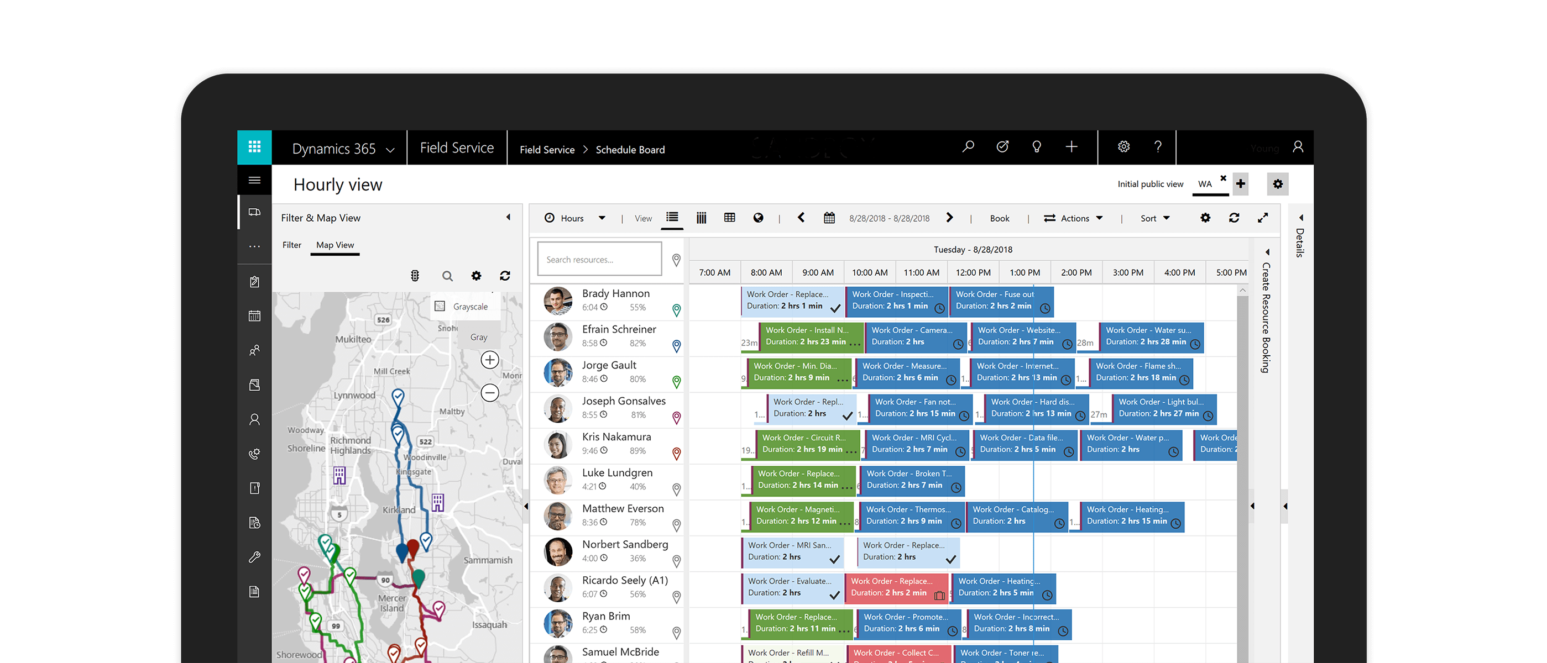Select the vertical view icon
Viewport: 1547px width, 663px height.
[701, 218]
